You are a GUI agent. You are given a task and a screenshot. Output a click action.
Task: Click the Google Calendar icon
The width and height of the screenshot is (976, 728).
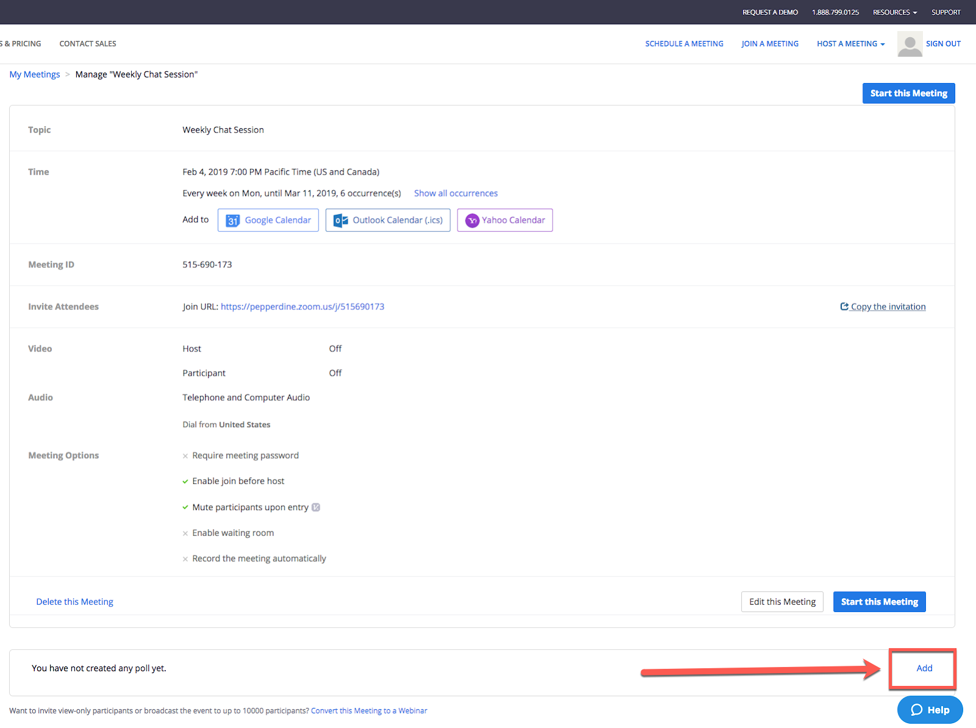tap(232, 220)
